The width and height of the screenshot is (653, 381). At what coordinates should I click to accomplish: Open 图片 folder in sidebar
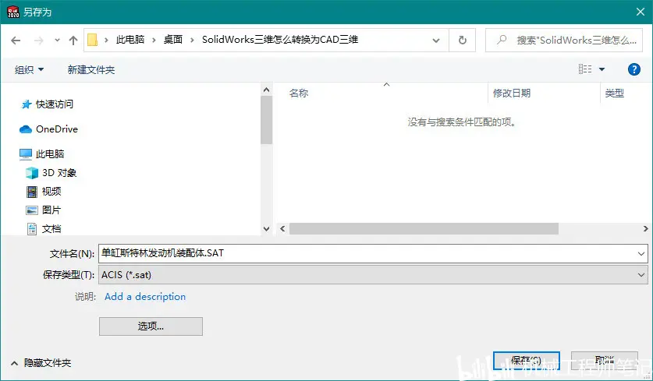(x=51, y=210)
